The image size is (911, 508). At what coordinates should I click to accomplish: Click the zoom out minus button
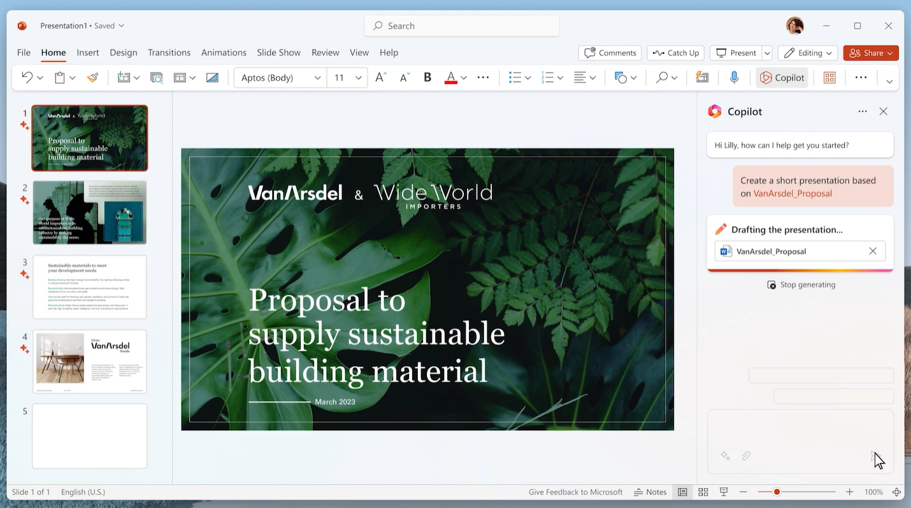(x=743, y=492)
